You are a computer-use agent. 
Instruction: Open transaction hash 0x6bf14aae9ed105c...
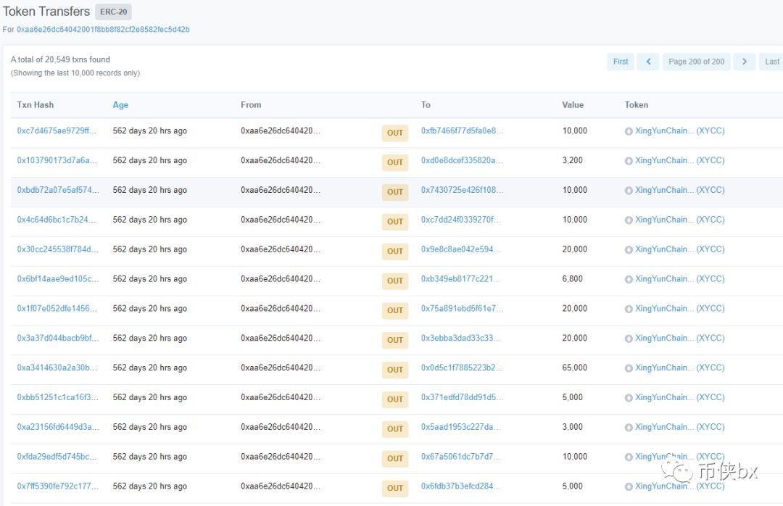coord(58,278)
